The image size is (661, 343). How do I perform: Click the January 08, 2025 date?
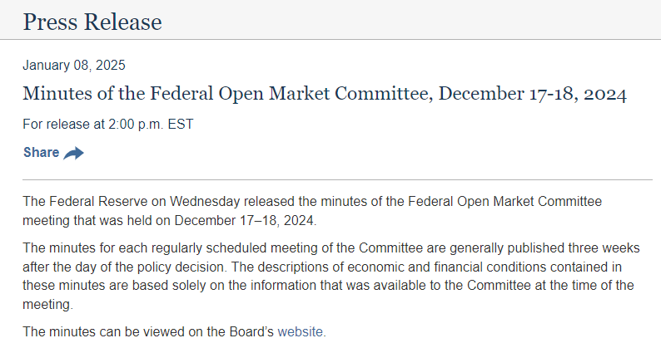coord(74,66)
